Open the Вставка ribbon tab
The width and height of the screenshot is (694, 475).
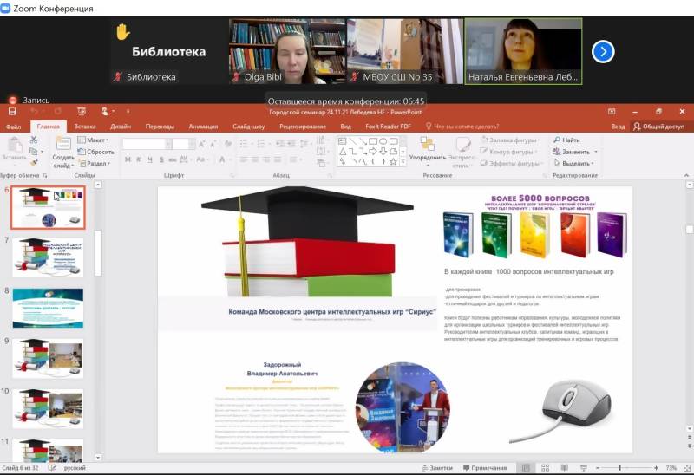coord(85,126)
